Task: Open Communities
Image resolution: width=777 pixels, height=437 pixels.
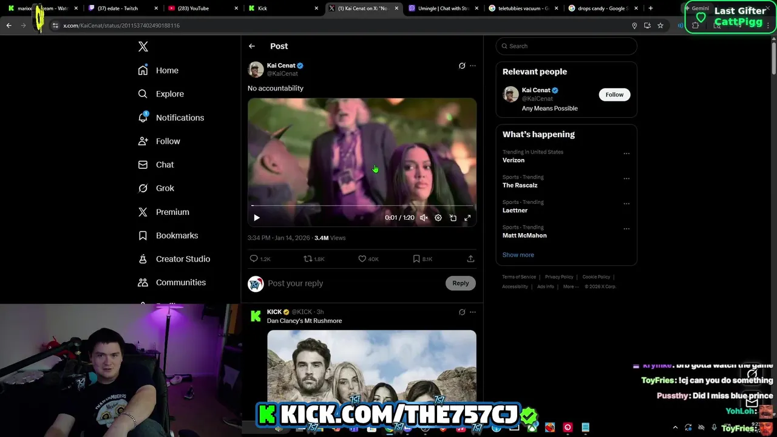Action: pyautogui.click(x=172, y=282)
